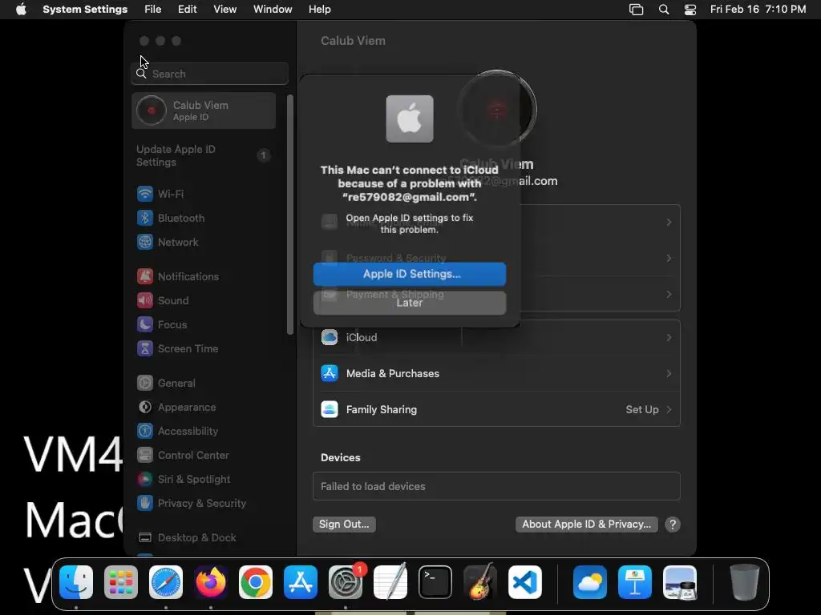
Task: Open TextEdit from the Dock
Action: (x=390, y=582)
